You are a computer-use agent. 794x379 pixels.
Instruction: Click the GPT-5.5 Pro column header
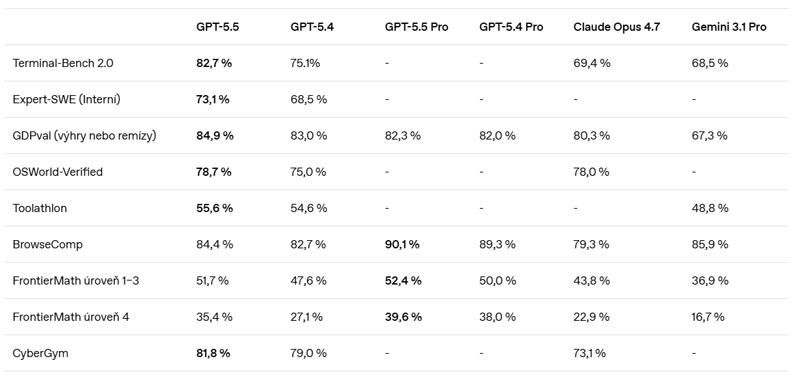416,27
